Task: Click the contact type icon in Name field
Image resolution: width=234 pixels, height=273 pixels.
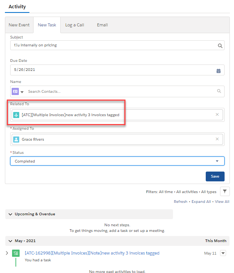Action: coord(15,91)
